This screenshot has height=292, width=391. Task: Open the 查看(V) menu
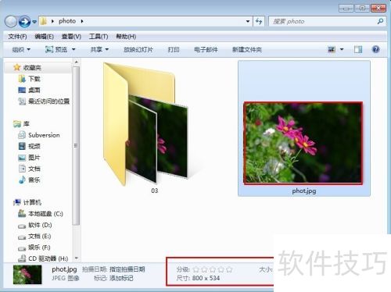tap(71, 37)
